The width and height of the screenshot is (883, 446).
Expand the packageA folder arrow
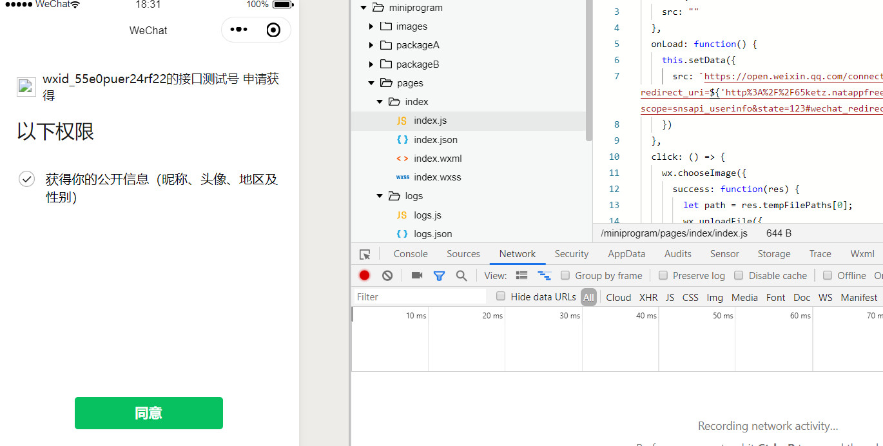371,45
